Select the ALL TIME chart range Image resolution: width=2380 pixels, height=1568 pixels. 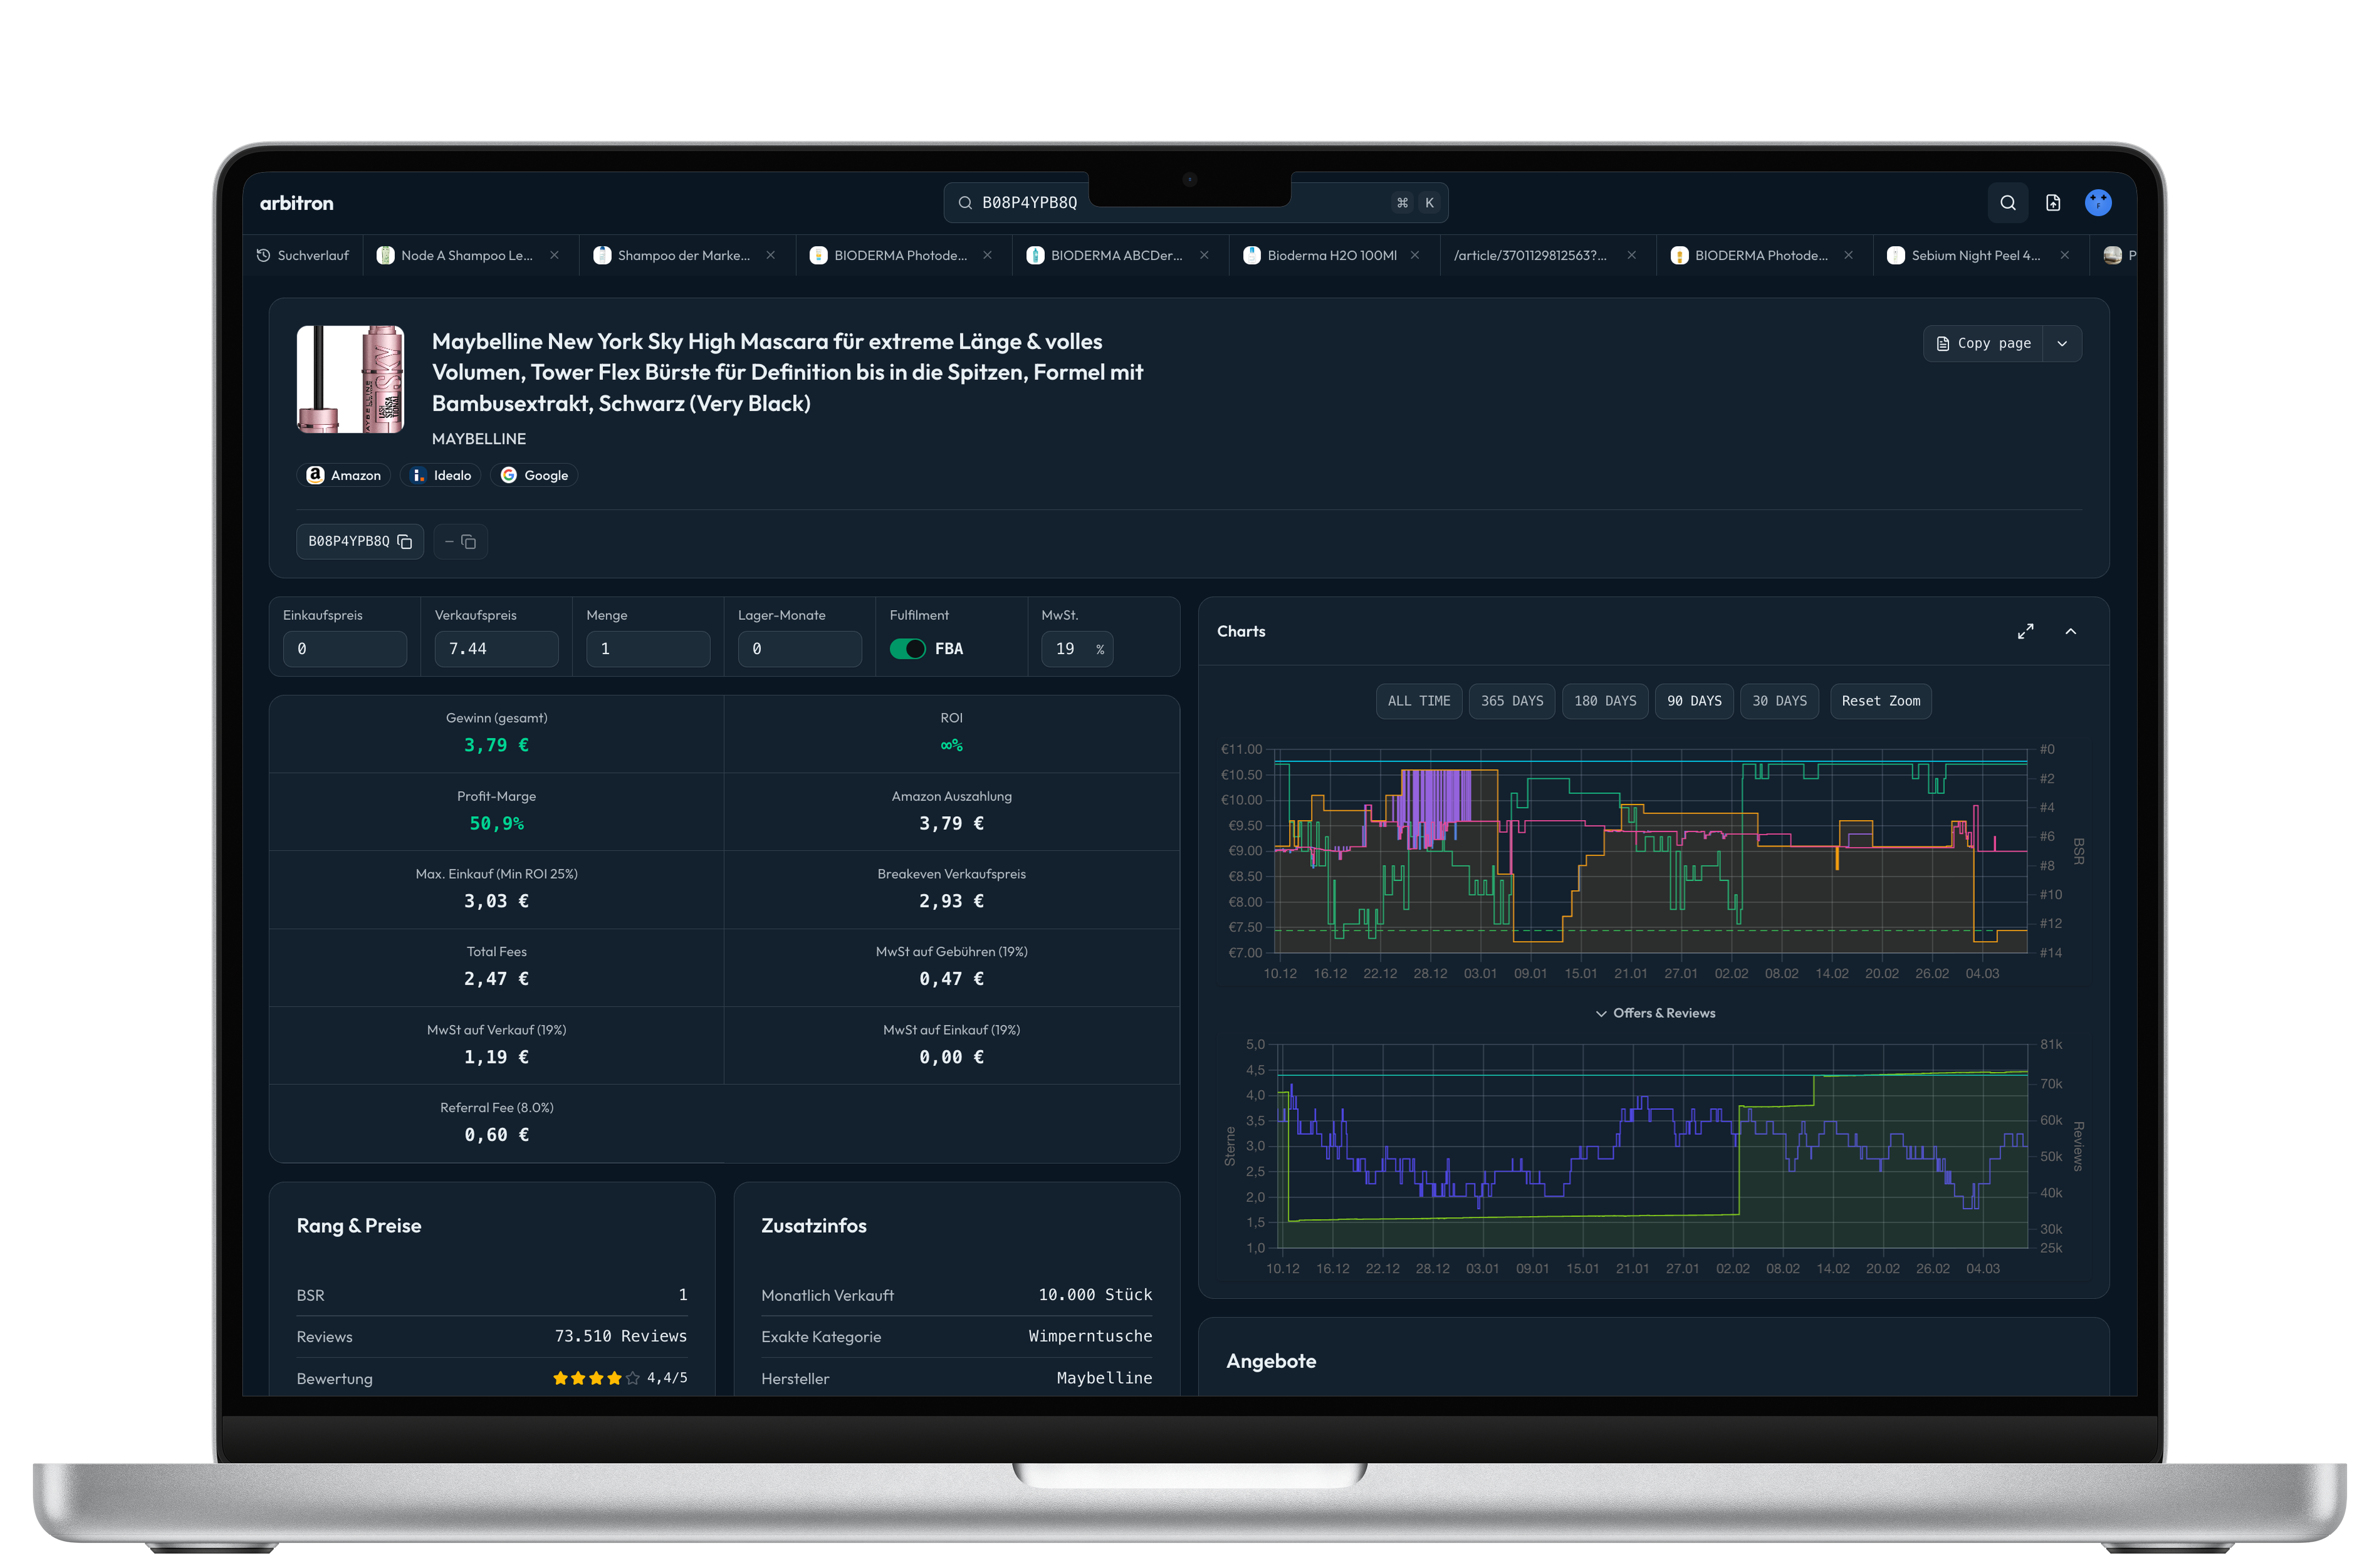pos(1418,701)
